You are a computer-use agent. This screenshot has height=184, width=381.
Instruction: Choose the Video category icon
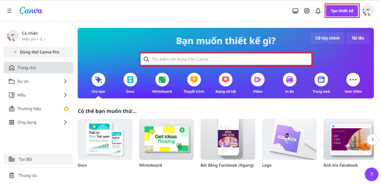[x=258, y=80]
